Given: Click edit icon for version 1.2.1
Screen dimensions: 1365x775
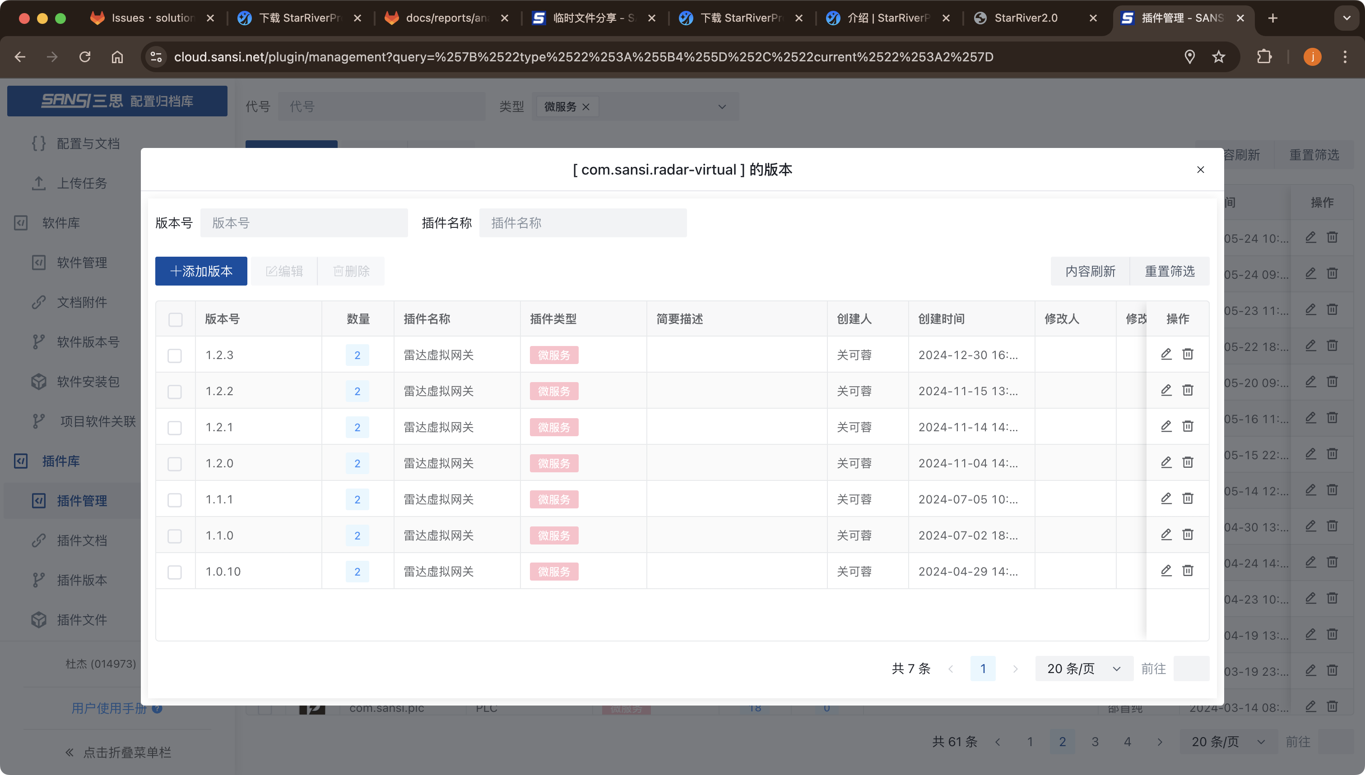Looking at the screenshot, I should pyautogui.click(x=1166, y=426).
